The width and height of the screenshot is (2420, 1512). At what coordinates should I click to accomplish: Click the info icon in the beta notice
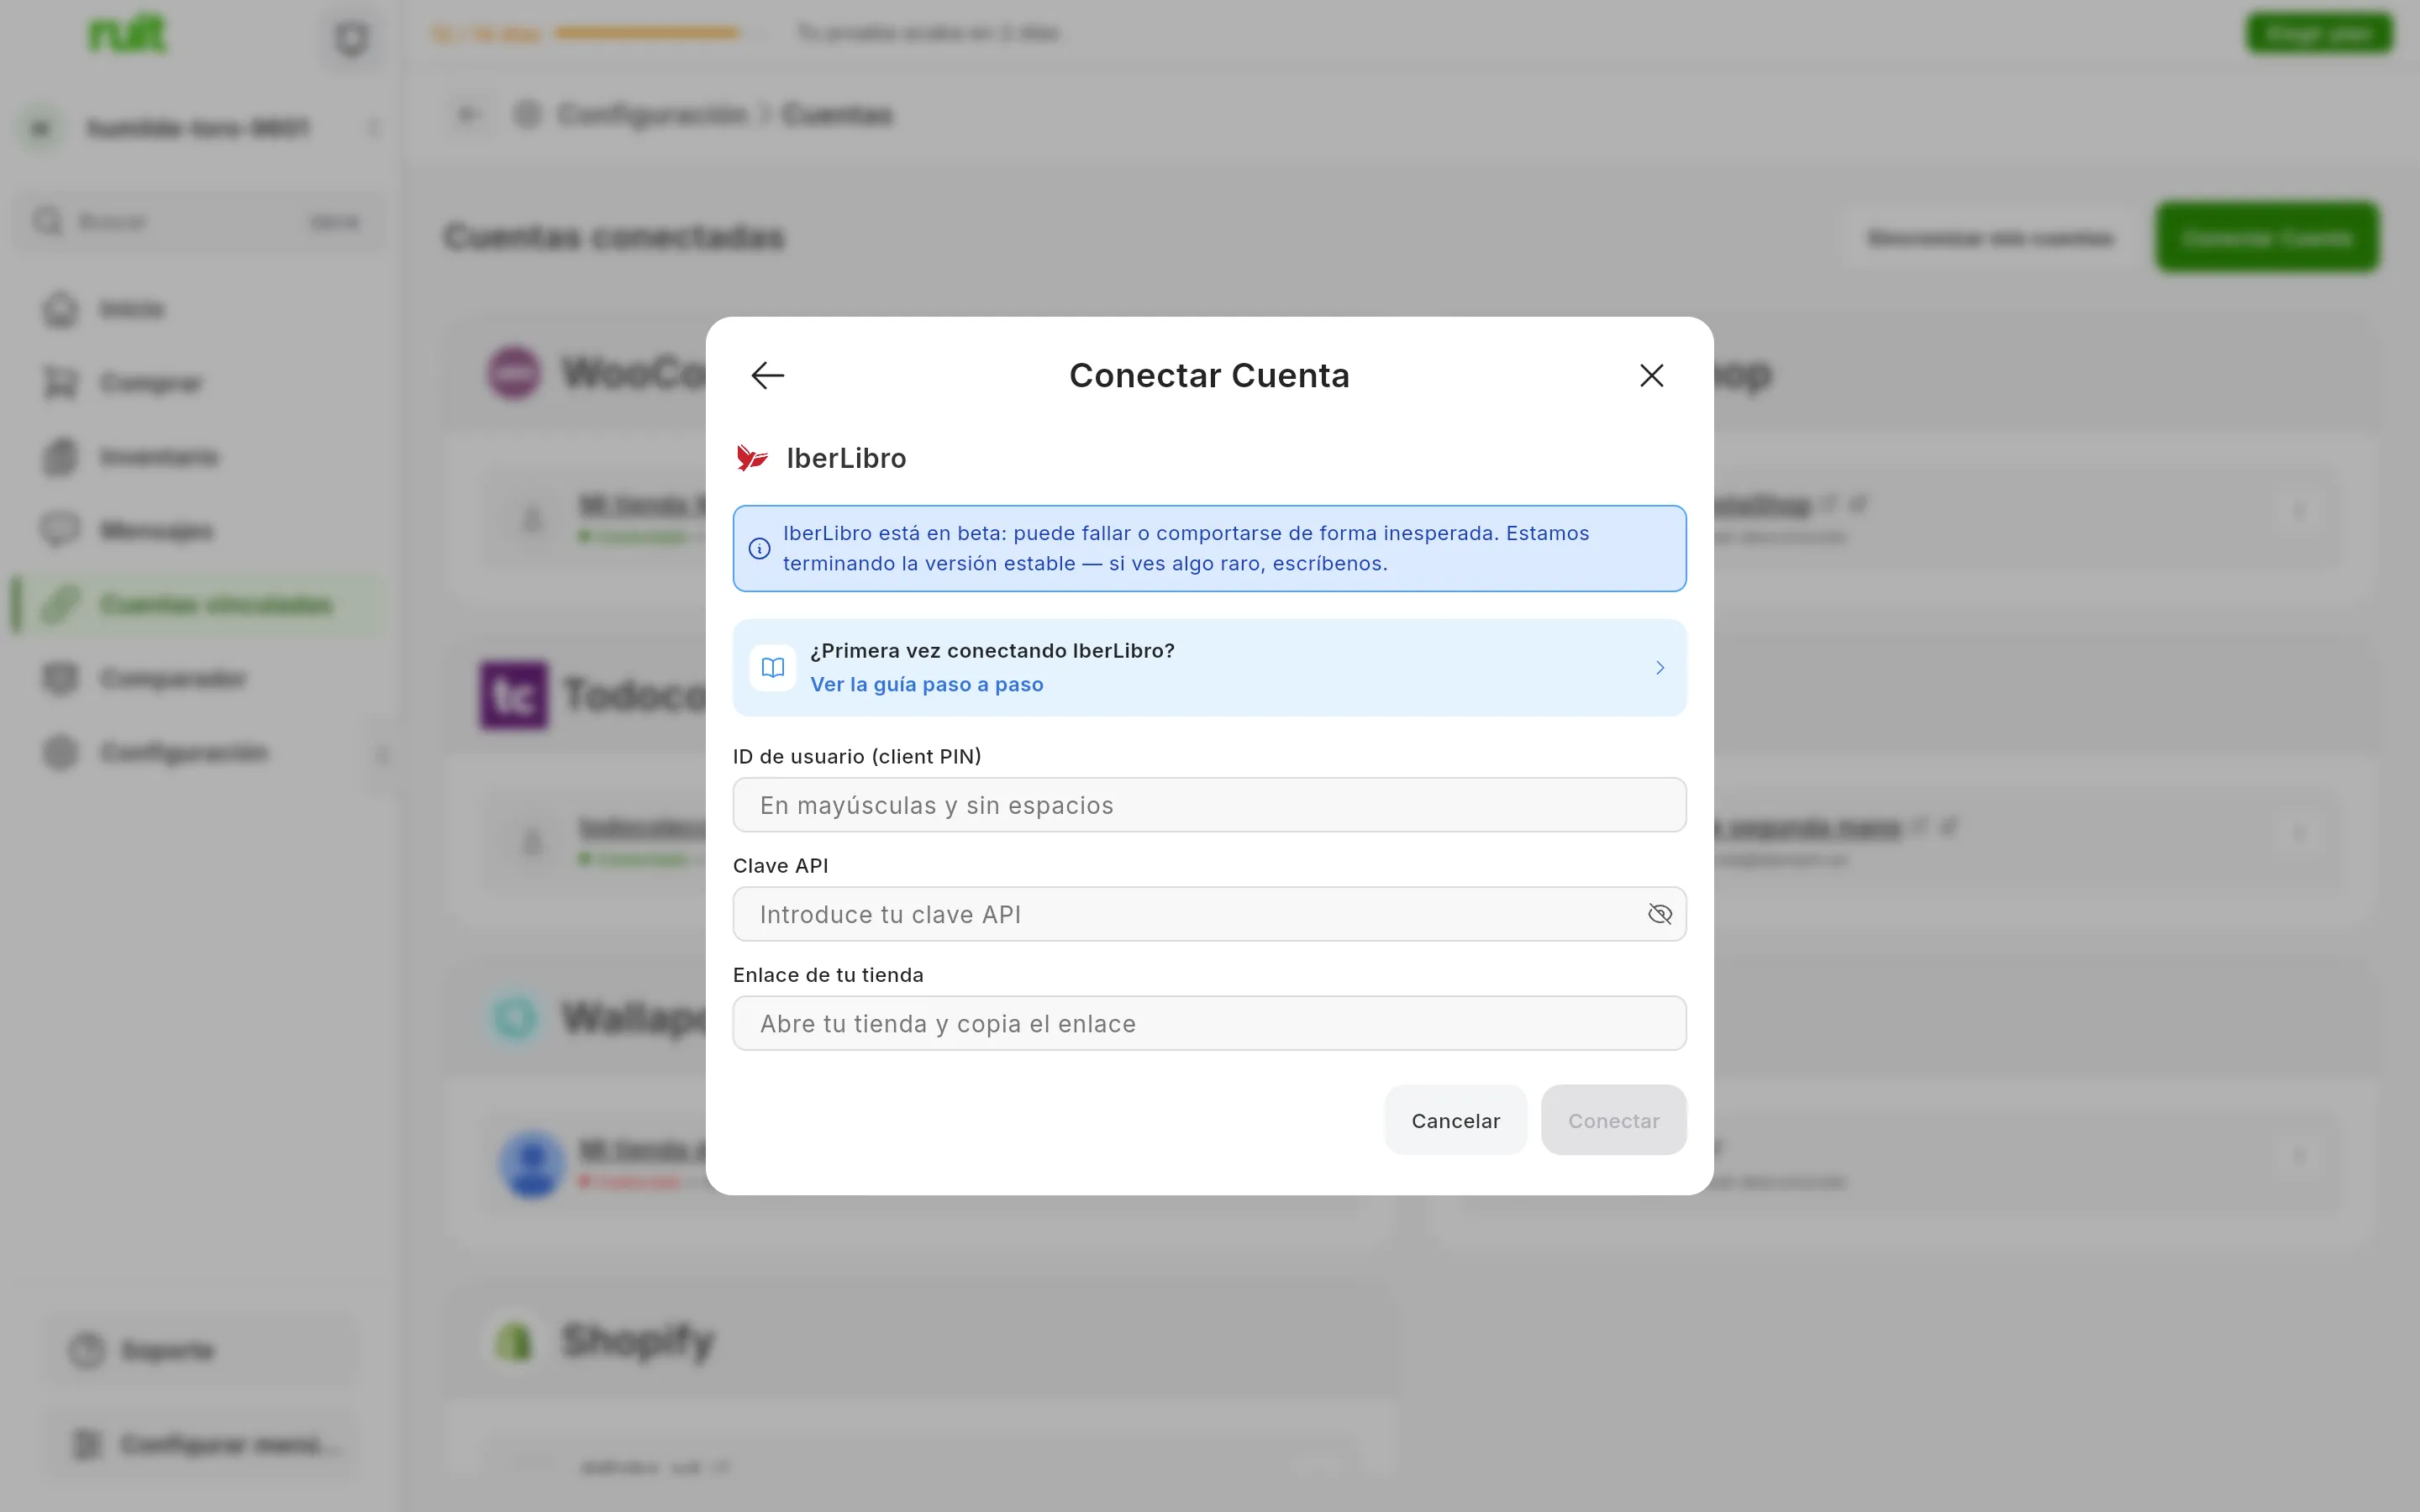759,549
